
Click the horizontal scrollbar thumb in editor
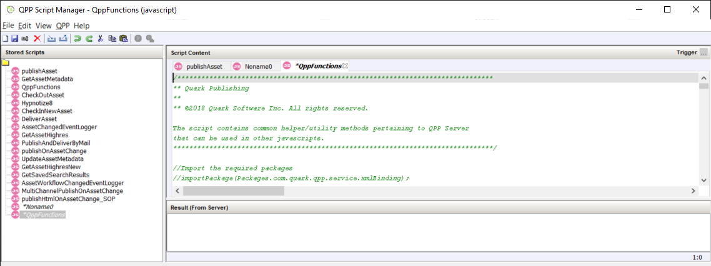(x=234, y=191)
